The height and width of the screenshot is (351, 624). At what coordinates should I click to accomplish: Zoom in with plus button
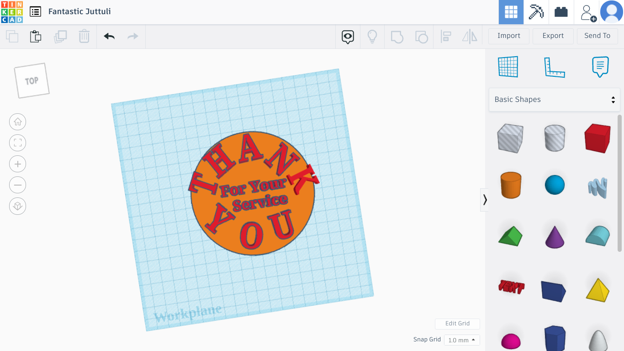[x=17, y=164]
